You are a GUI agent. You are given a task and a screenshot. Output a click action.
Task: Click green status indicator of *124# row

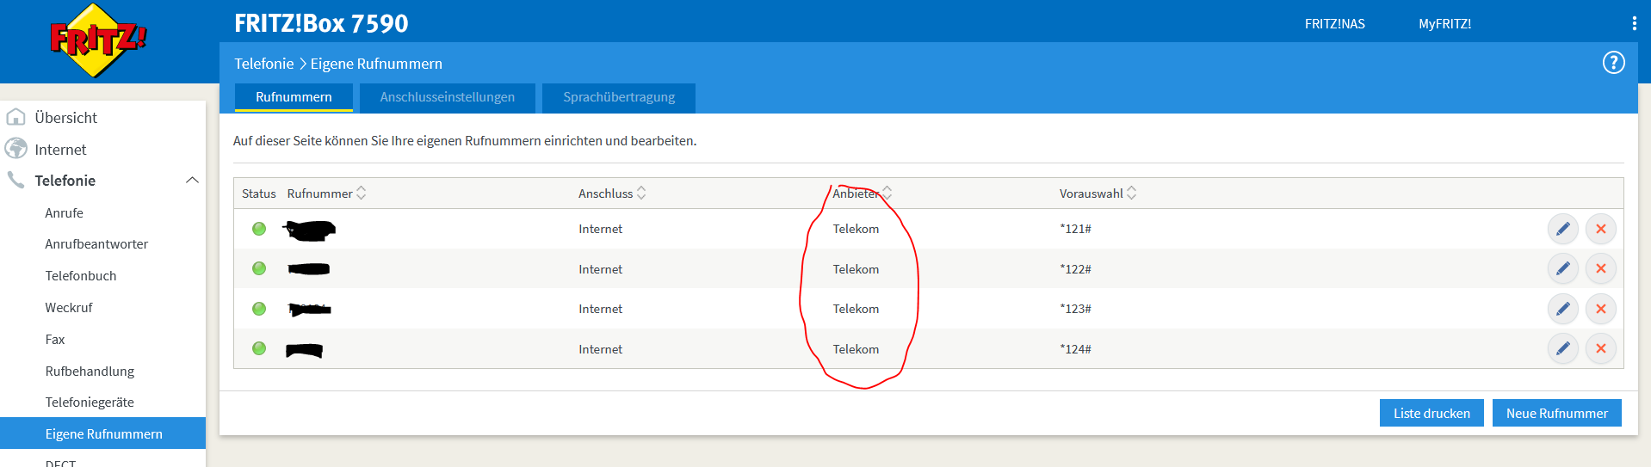259,348
